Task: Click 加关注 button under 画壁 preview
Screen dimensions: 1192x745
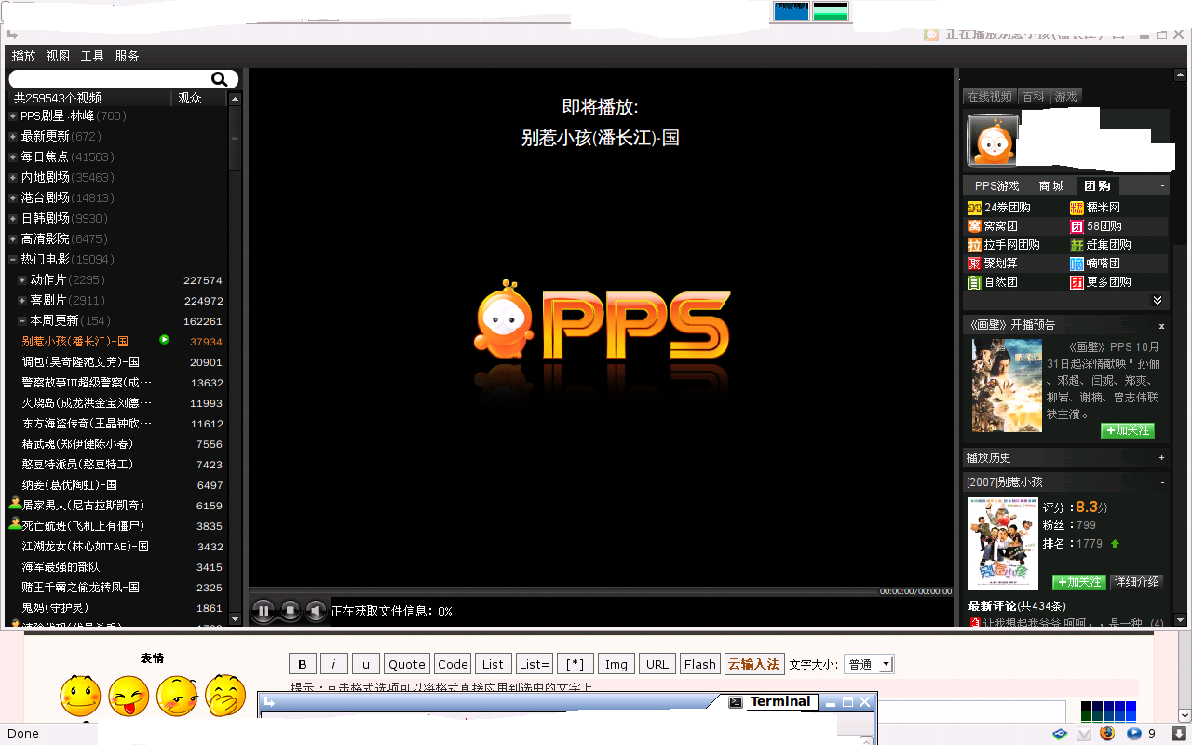Action: pos(1127,430)
